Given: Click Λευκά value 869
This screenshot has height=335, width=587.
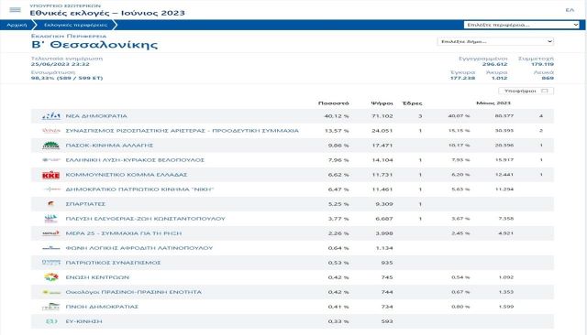Looking at the screenshot, I should (548, 78).
